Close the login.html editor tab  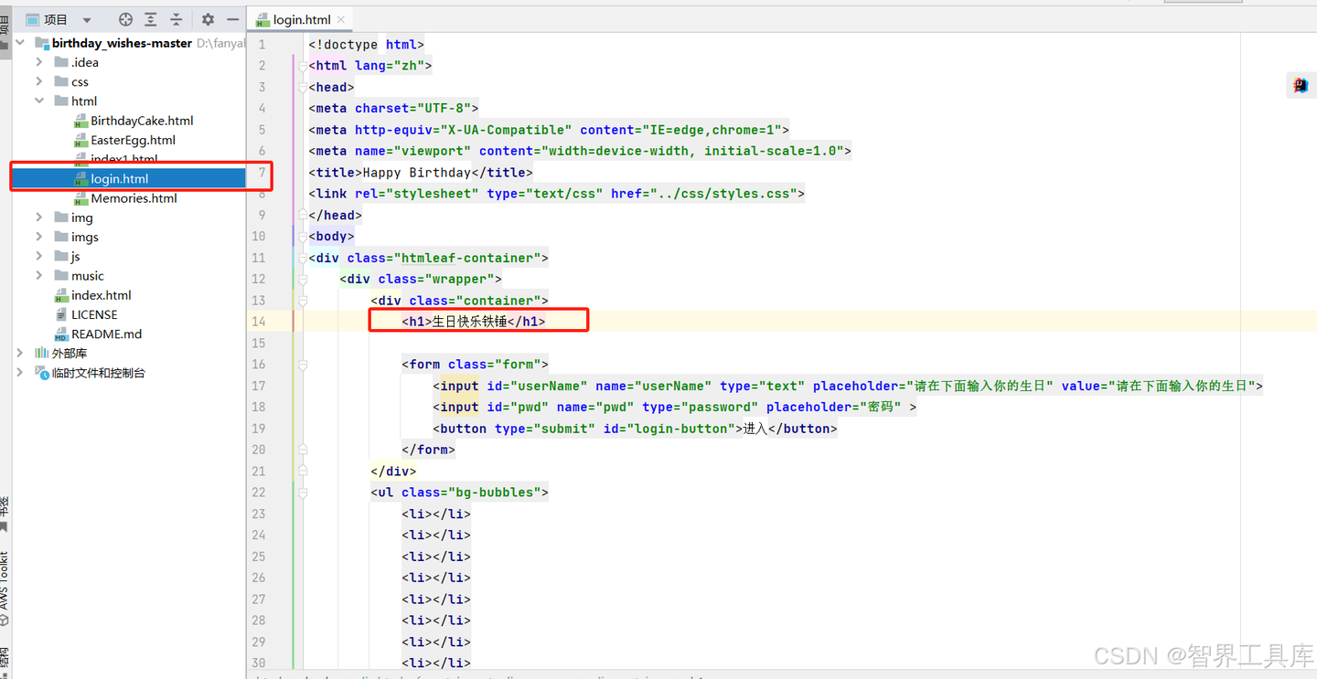[342, 19]
